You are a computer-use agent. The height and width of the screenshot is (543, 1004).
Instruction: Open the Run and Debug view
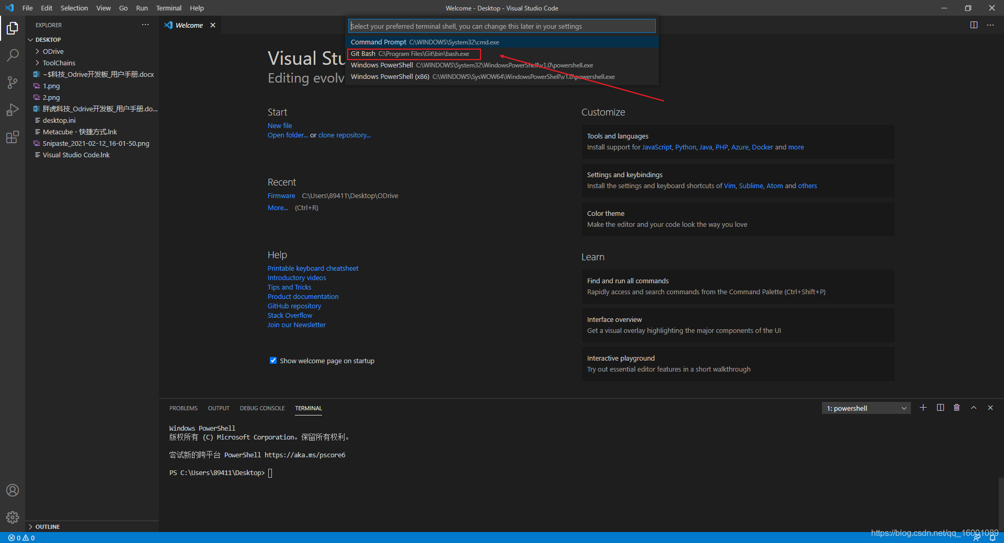(13, 110)
